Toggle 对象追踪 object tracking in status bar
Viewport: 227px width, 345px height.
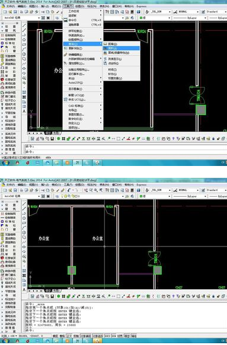pyautogui.click(x=97, y=336)
